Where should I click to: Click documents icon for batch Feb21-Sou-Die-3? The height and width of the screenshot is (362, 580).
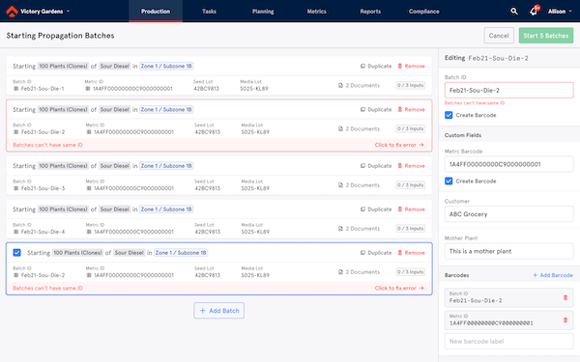(340, 185)
